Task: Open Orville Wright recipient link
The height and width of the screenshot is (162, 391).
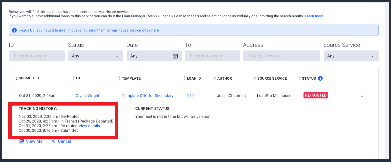Action: click(87, 95)
